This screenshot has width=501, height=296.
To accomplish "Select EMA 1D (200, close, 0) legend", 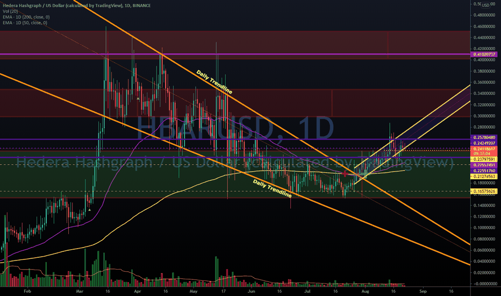I will coord(26,17).
